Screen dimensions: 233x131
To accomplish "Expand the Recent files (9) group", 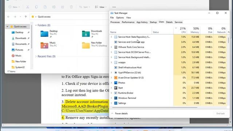I will (36, 56).
